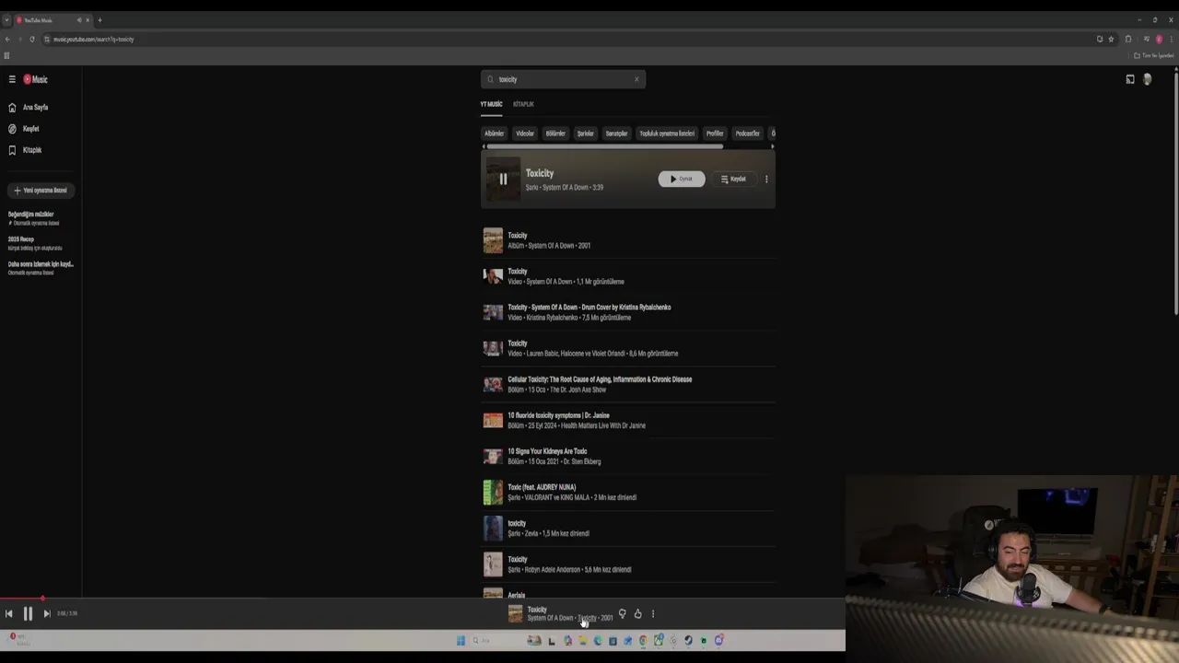
Task: Open the Windows Start menu
Action: (461, 641)
